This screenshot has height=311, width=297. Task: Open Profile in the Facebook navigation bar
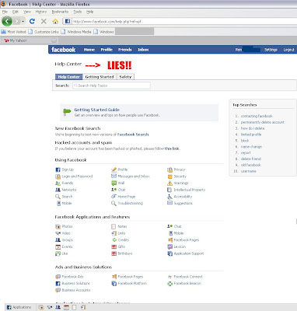pyautogui.click(x=107, y=50)
